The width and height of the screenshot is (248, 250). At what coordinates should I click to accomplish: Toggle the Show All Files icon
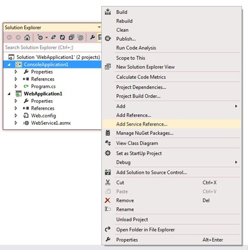80,37
